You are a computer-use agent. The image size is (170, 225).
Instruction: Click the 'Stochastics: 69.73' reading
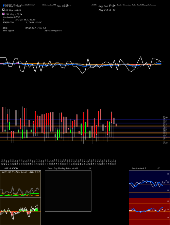pyautogui.click(x=11, y=17)
